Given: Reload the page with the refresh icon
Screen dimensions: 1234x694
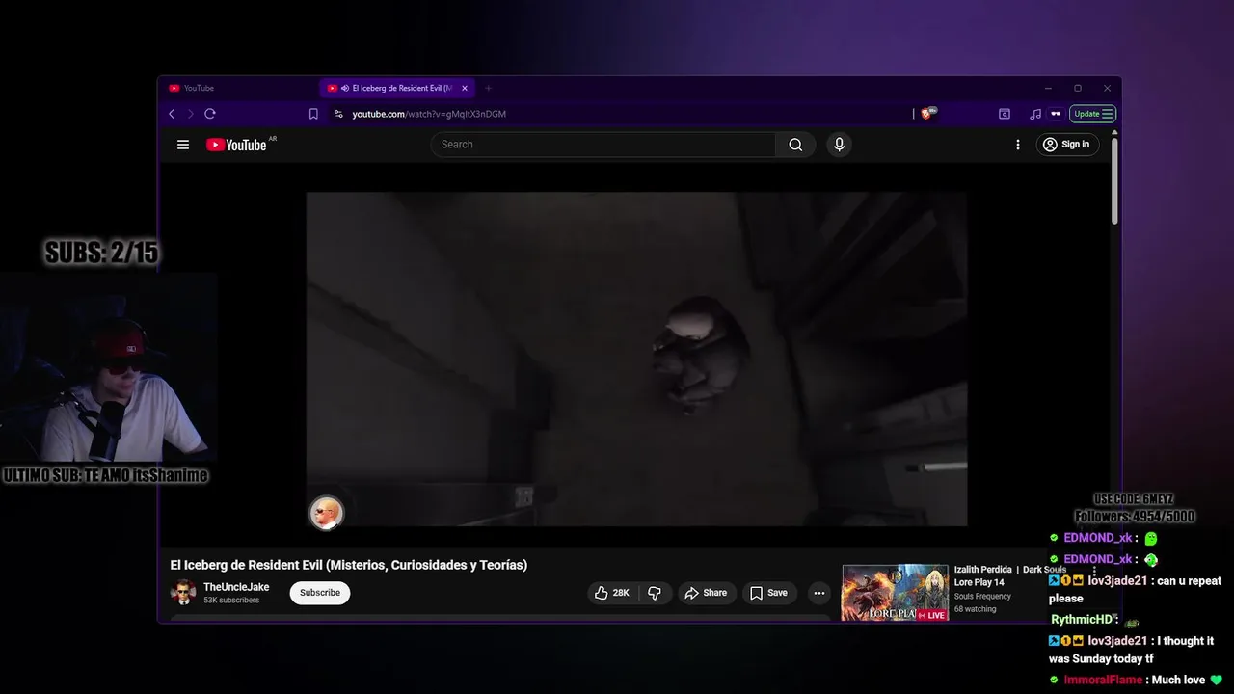Looking at the screenshot, I should click(210, 114).
